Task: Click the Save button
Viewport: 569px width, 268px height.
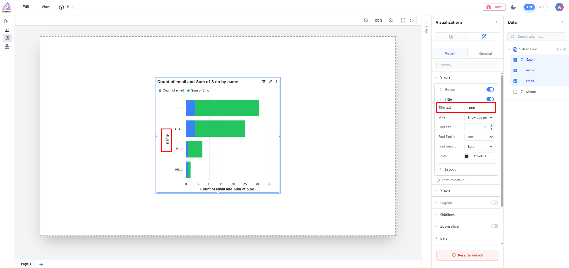Action: tap(494, 7)
